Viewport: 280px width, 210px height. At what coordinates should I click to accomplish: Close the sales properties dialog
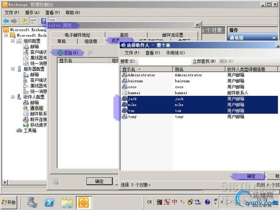tap(197, 25)
